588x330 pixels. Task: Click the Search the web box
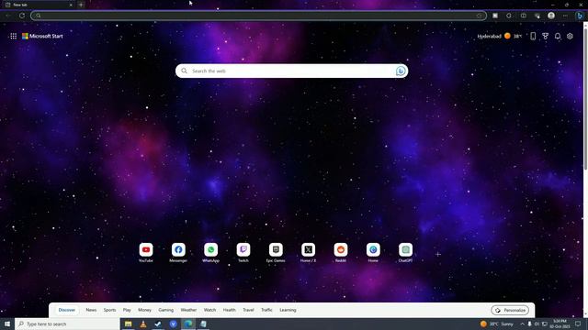(x=292, y=71)
